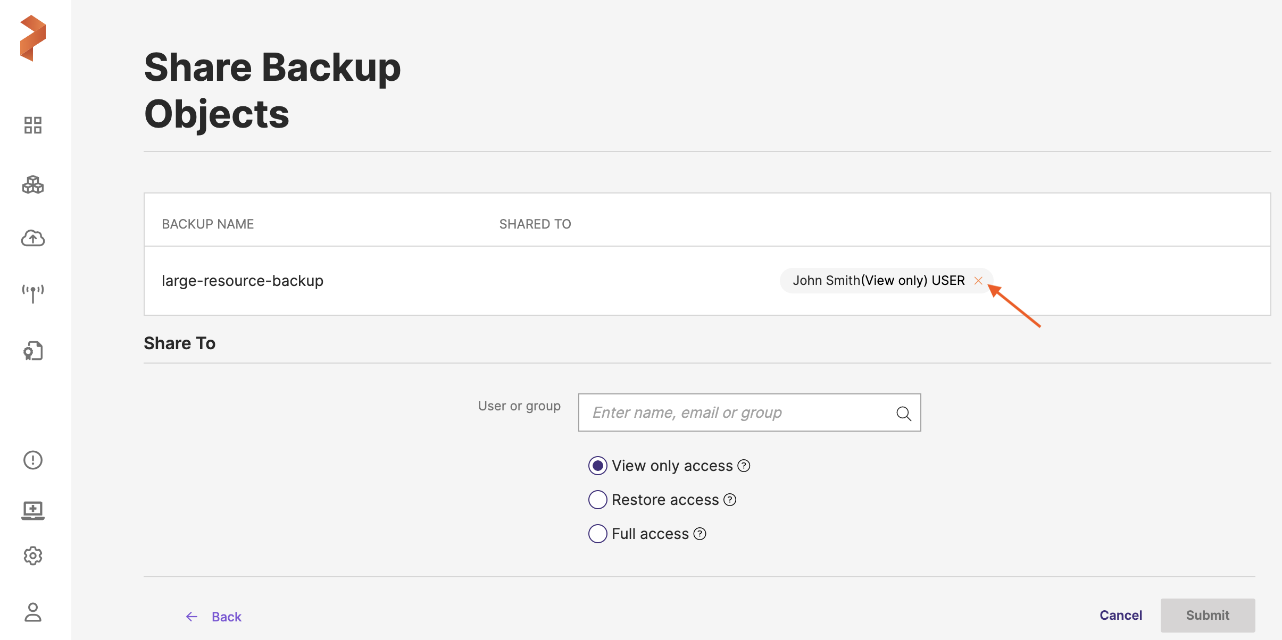Open the user profile icon
Screen dimensions: 1282x640
33,612
